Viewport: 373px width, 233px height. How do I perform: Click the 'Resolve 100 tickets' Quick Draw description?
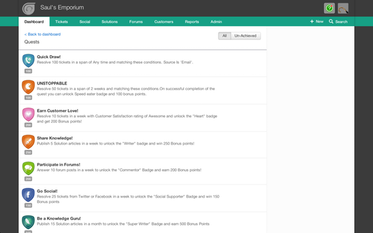pos(115,62)
